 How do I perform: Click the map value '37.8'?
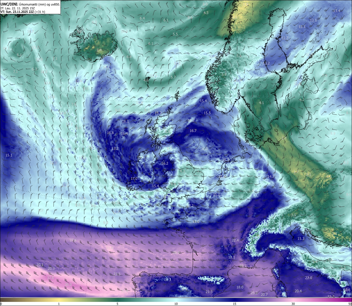click(50, 278)
